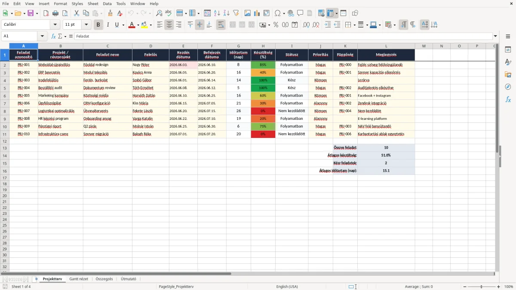This screenshot has width=516, height=290.
Task: Click column header H
Action: tap(263, 46)
